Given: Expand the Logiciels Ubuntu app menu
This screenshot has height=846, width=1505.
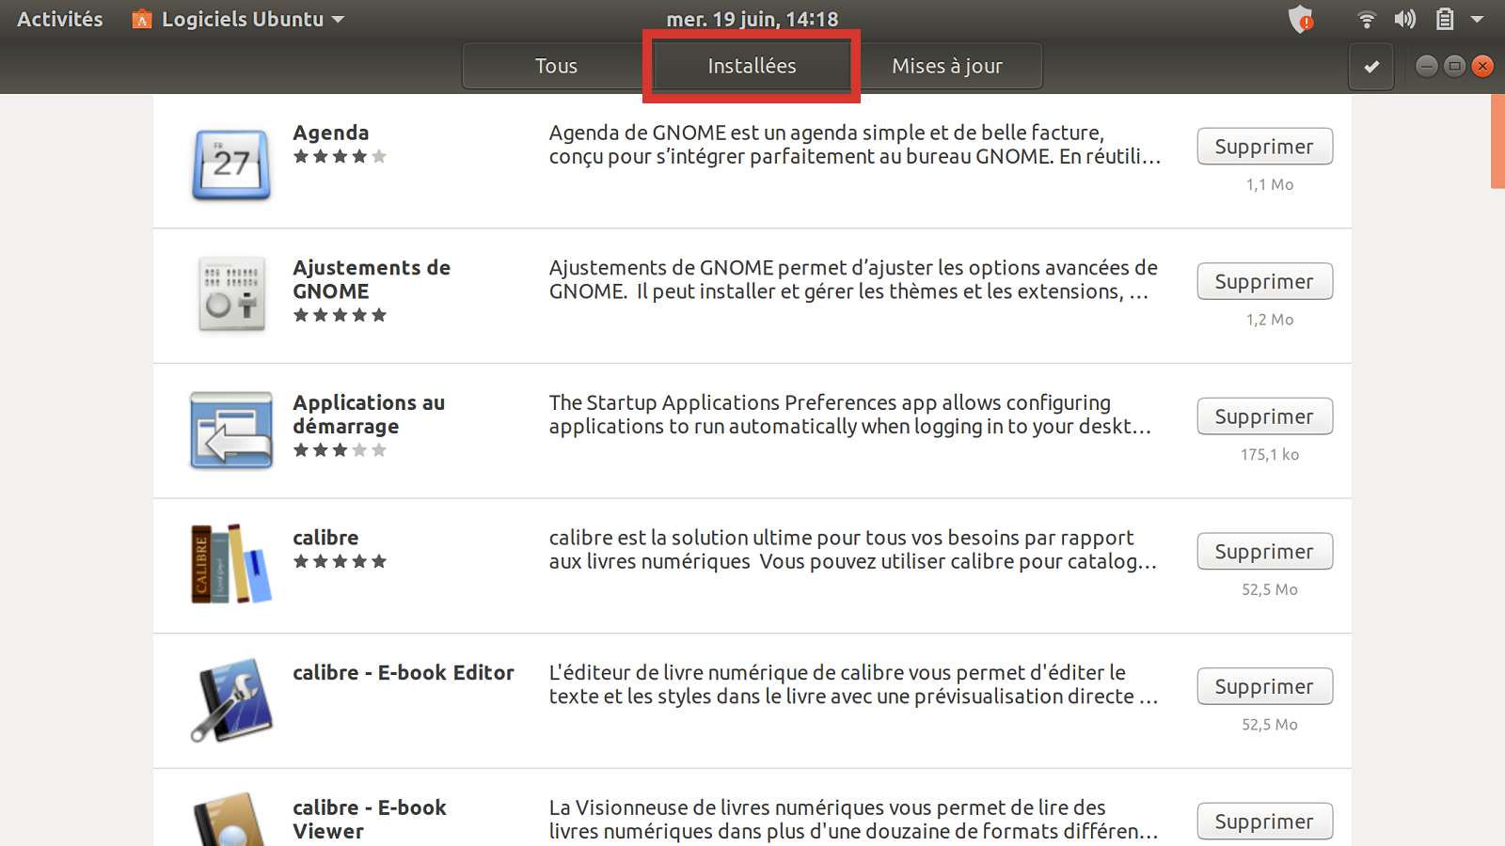Looking at the screenshot, I should (238, 19).
